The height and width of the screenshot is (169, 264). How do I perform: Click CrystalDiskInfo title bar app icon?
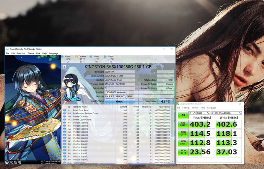[x=7, y=49]
